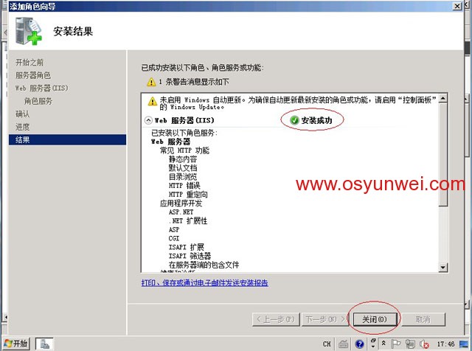Viewport: 472px width, 351px height.
Task: Click the 应用程序开发 heading in list
Action: tap(181, 204)
